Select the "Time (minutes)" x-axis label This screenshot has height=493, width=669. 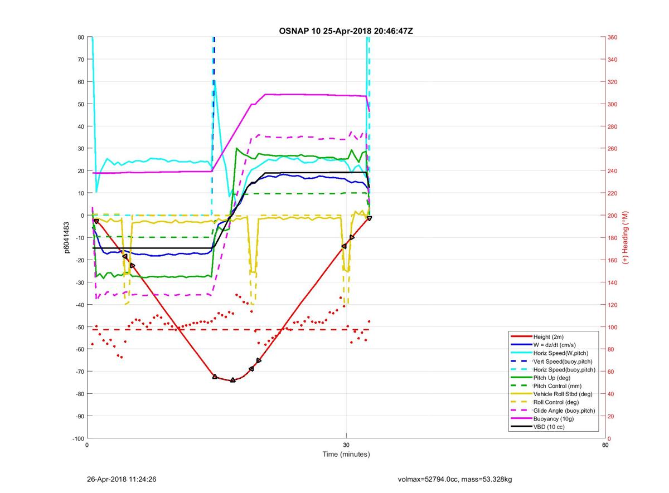346,454
